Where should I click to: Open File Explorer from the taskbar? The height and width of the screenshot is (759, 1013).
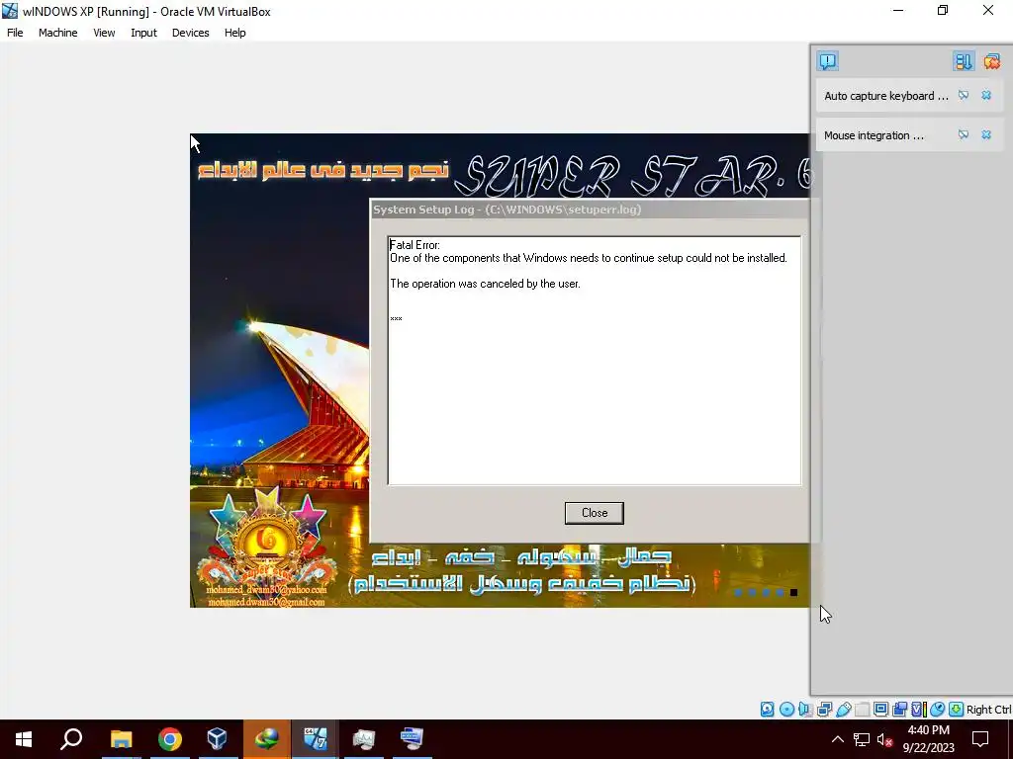tap(121, 739)
